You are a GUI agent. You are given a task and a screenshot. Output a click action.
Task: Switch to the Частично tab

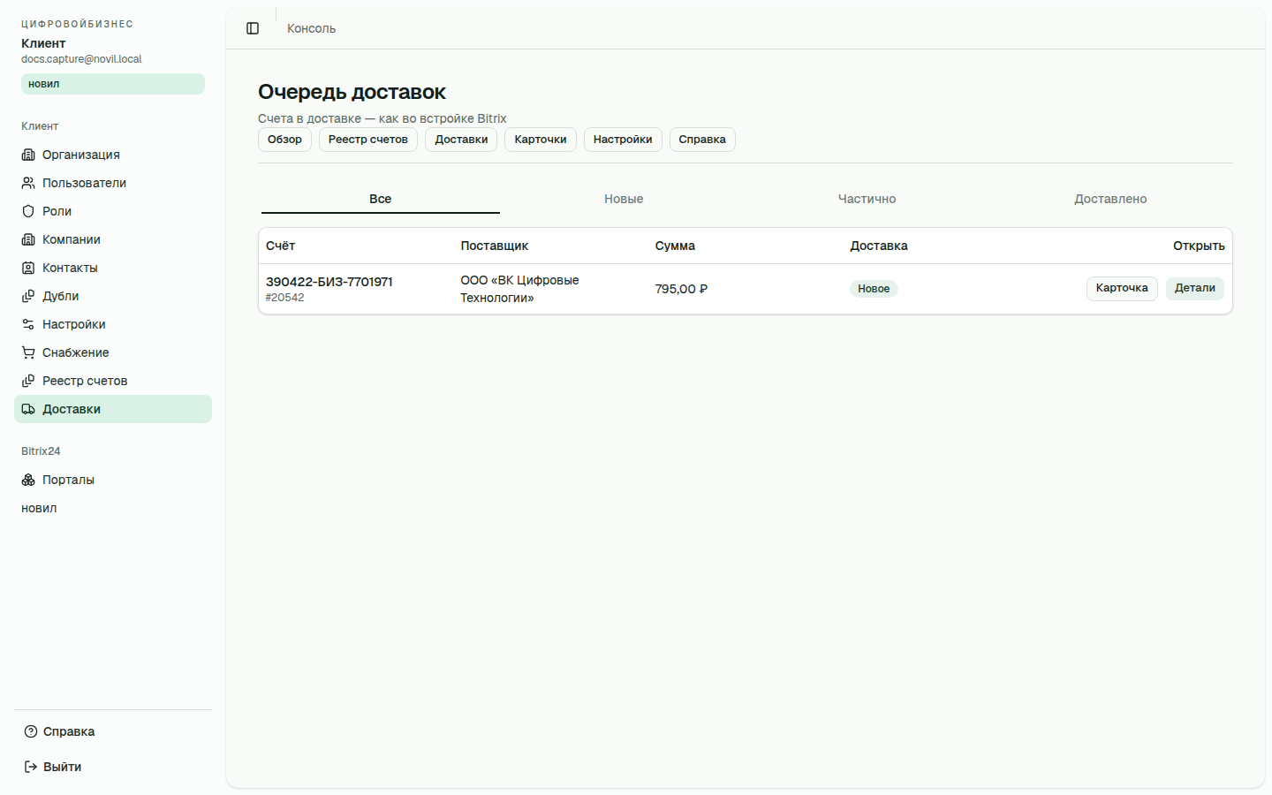tap(867, 199)
